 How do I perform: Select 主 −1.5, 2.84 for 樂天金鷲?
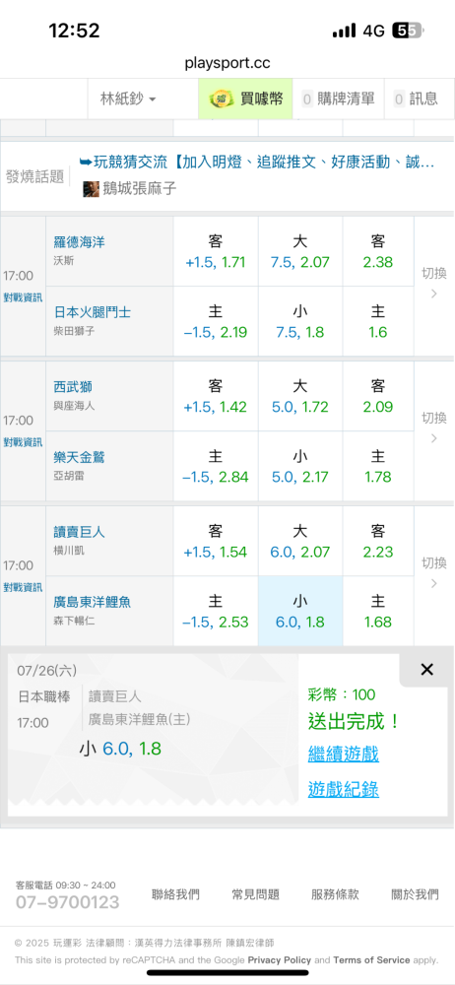click(216, 466)
